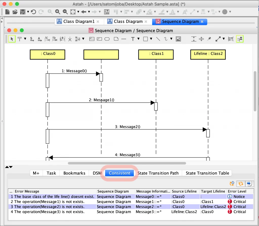Open the Duration Constraint dropdown arrow
Image resolution: width=259 pixels, height=226 pixels.
(83, 39)
